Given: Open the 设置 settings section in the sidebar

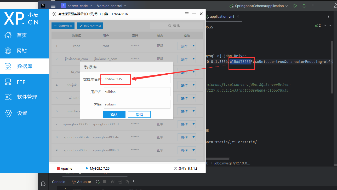Looking at the screenshot, I should tap(24, 113).
